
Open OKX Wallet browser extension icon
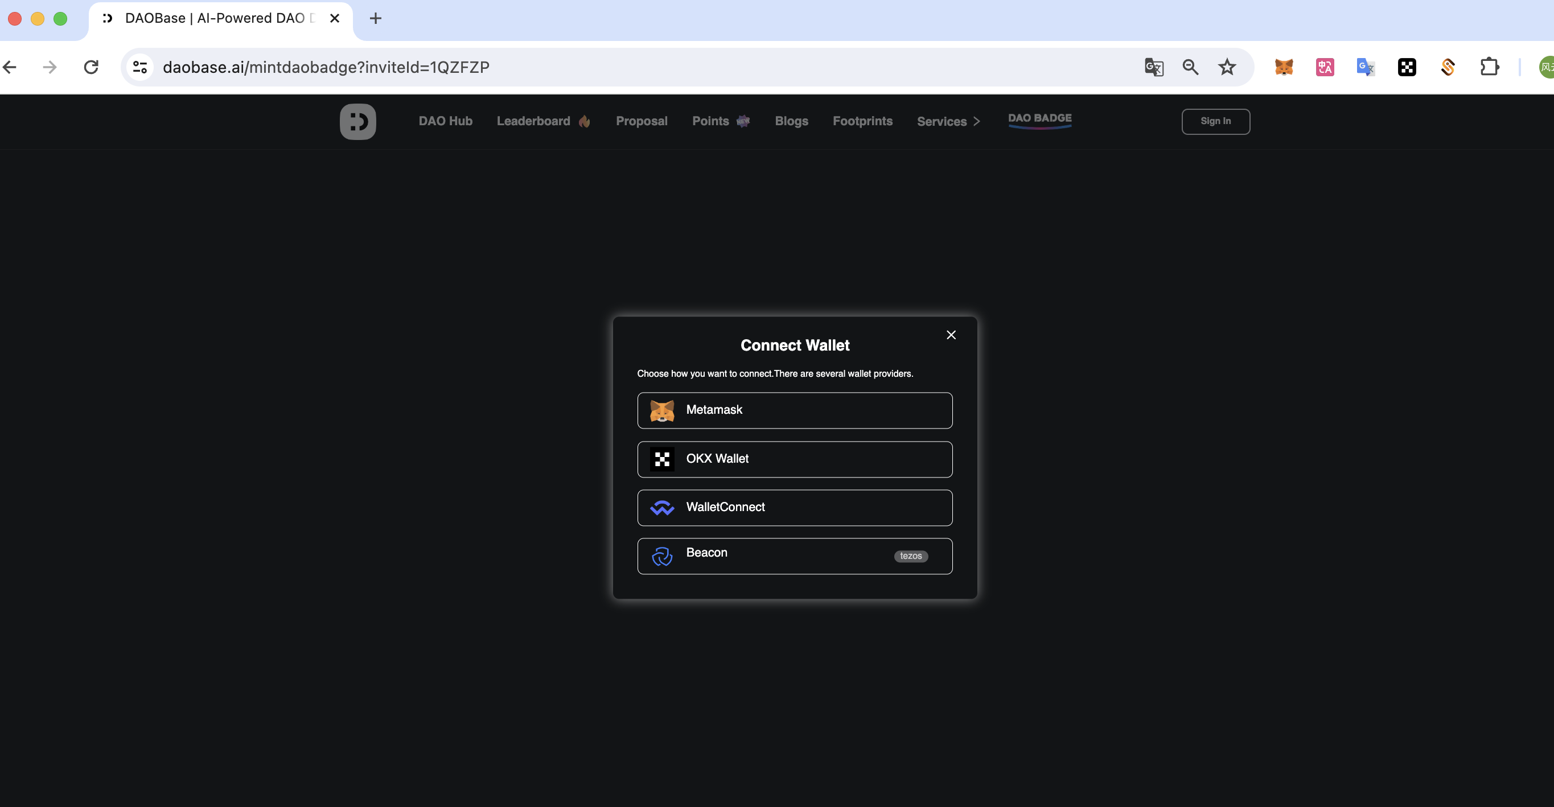pyautogui.click(x=1407, y=67)
